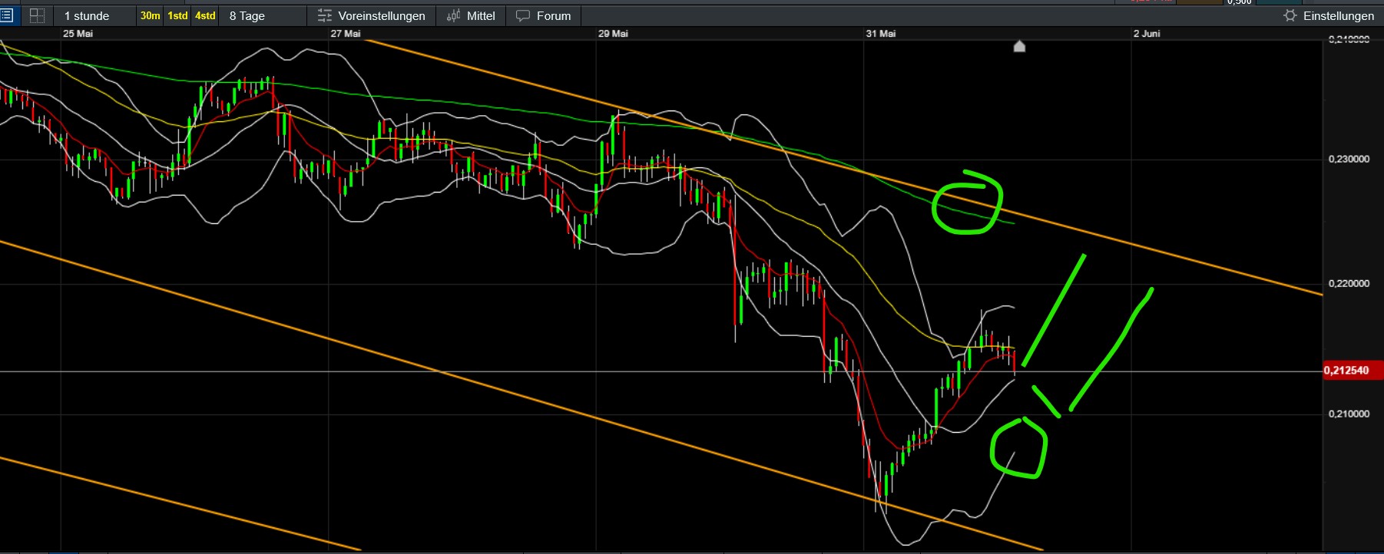Expand the '1 stunde' interval dropdown

[96, 15]
